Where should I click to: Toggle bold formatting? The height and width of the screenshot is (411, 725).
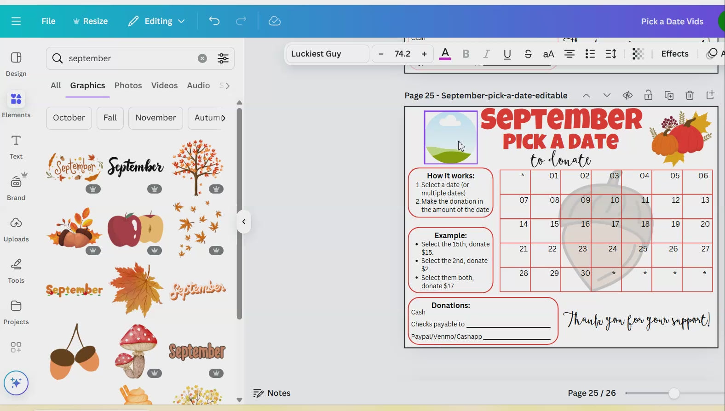(466, 54)
